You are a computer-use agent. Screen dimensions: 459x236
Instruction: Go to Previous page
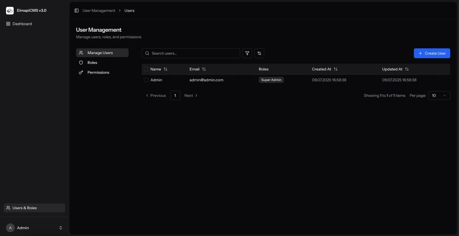(156, 96)
